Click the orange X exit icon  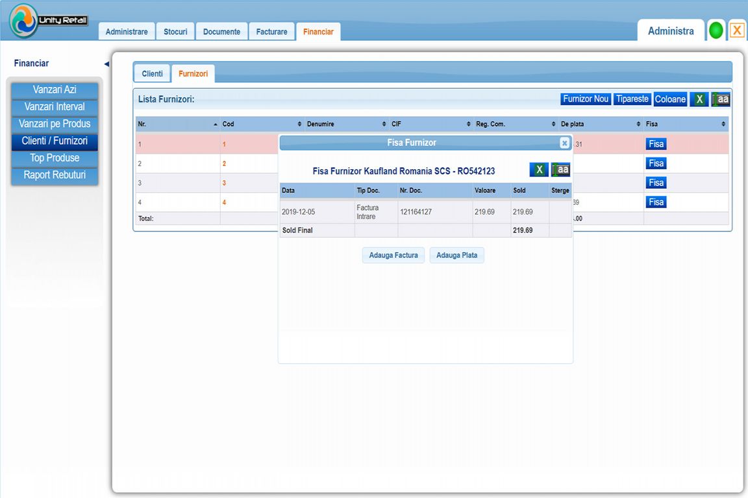click(x=737, y=30)
